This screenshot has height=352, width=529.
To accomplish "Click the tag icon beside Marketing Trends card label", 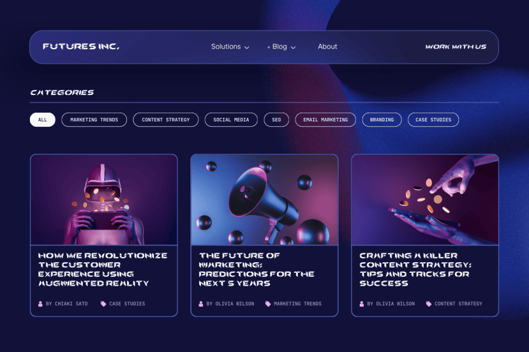I will (x=268, y=304).
